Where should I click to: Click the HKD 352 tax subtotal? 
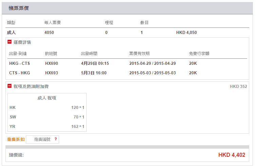pyautogui.click(x=238, y=87)
